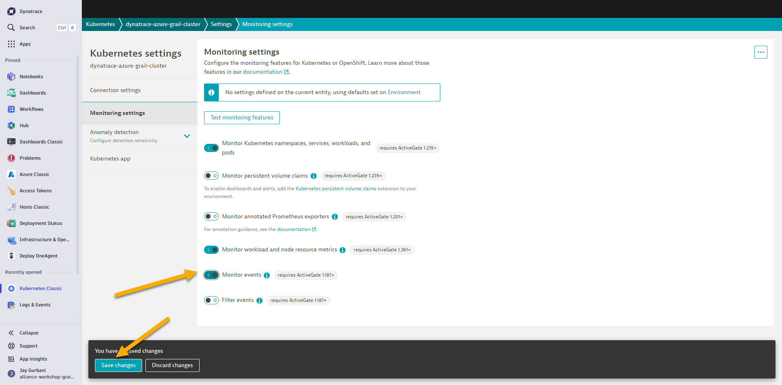
Task: Click info icon beside Monitor events
Action: click(267, 275)
